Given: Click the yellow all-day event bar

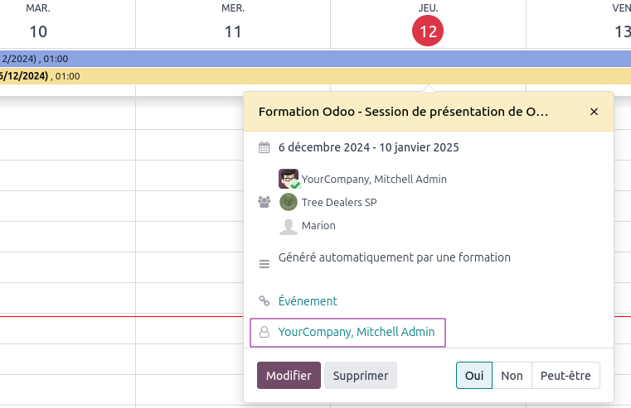Looking at the screenshot, I should click(207, 76).
